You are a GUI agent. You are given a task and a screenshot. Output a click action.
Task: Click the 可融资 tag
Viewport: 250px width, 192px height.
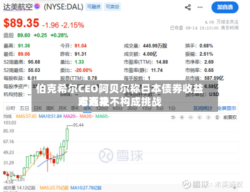pyautogui.click(x=93, y=7)
